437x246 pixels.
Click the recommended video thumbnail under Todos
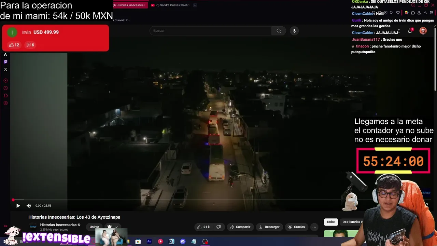341,233
